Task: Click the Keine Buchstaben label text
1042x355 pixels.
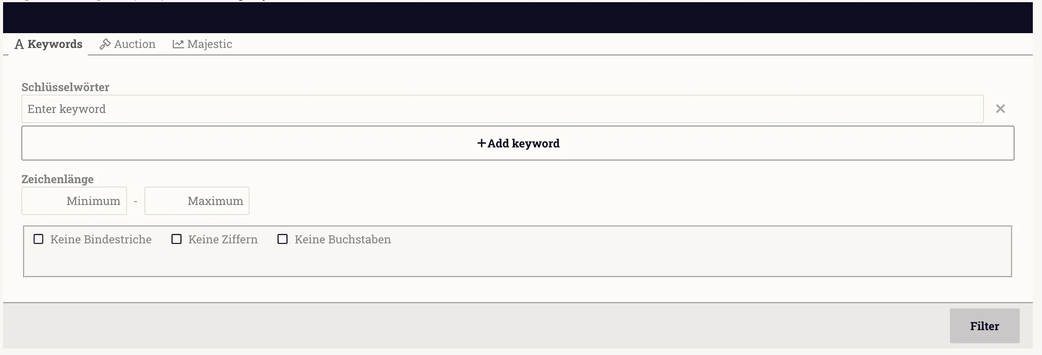Action: click(343, 239)
